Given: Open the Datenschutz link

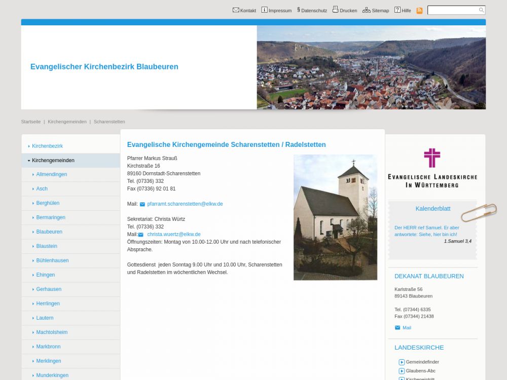Looking at the screenshot, I should (313, 11).
